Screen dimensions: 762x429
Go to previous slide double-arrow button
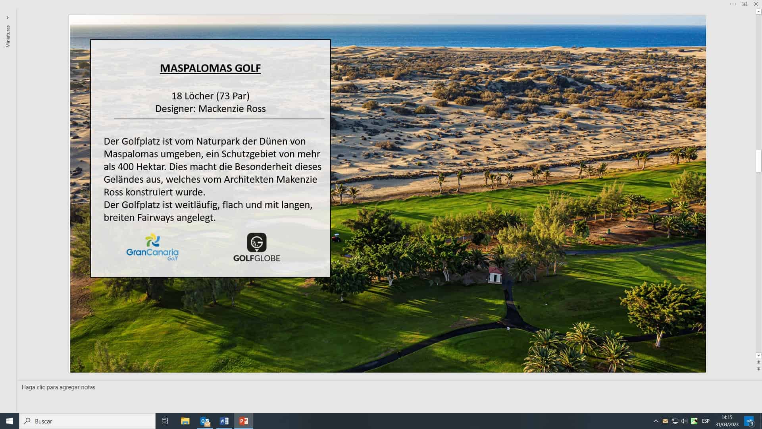(x=758, y=362)
